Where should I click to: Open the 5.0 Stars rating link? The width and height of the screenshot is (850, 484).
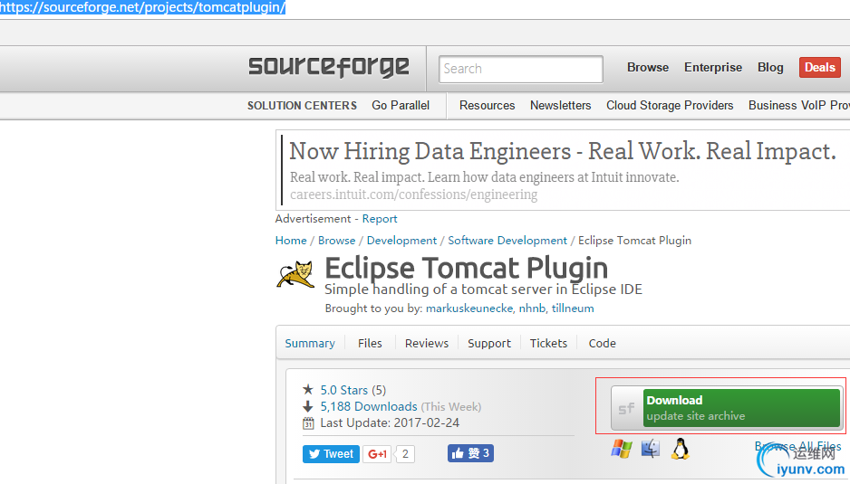[343, 390]
